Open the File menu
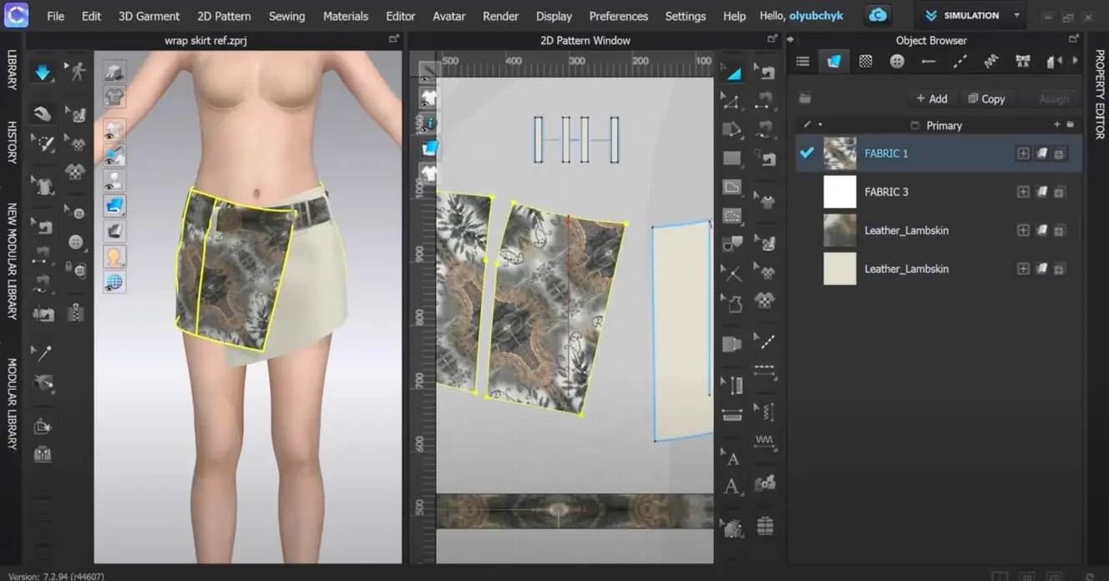 55,16
